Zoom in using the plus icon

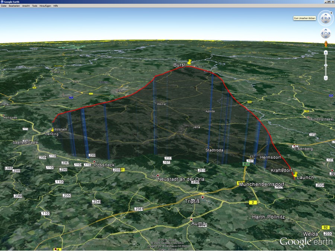click(326, 52)
